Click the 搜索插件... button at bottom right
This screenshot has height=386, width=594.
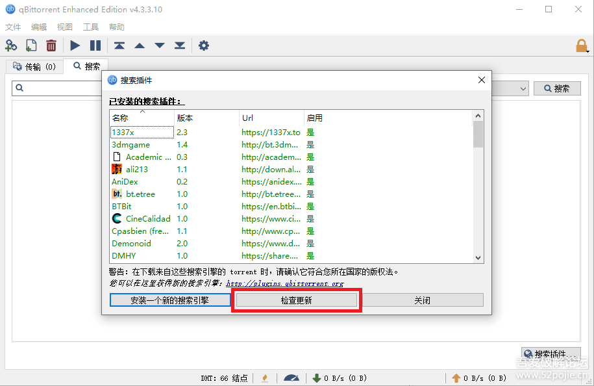(551, 354)
